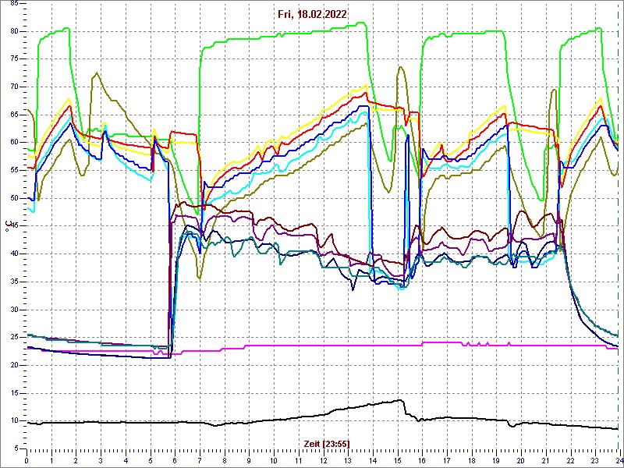Click the 65 label on the temperature axis

pyautogui.click(x=13, y=115)
